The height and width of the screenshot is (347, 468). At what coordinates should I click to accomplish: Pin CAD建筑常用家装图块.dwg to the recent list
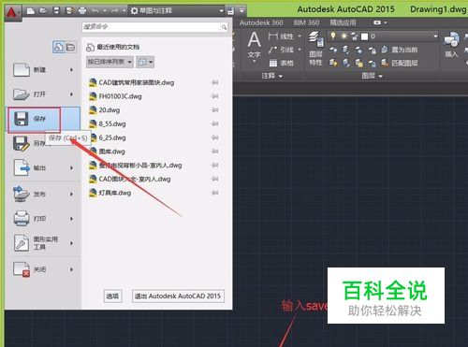point(215,82)
